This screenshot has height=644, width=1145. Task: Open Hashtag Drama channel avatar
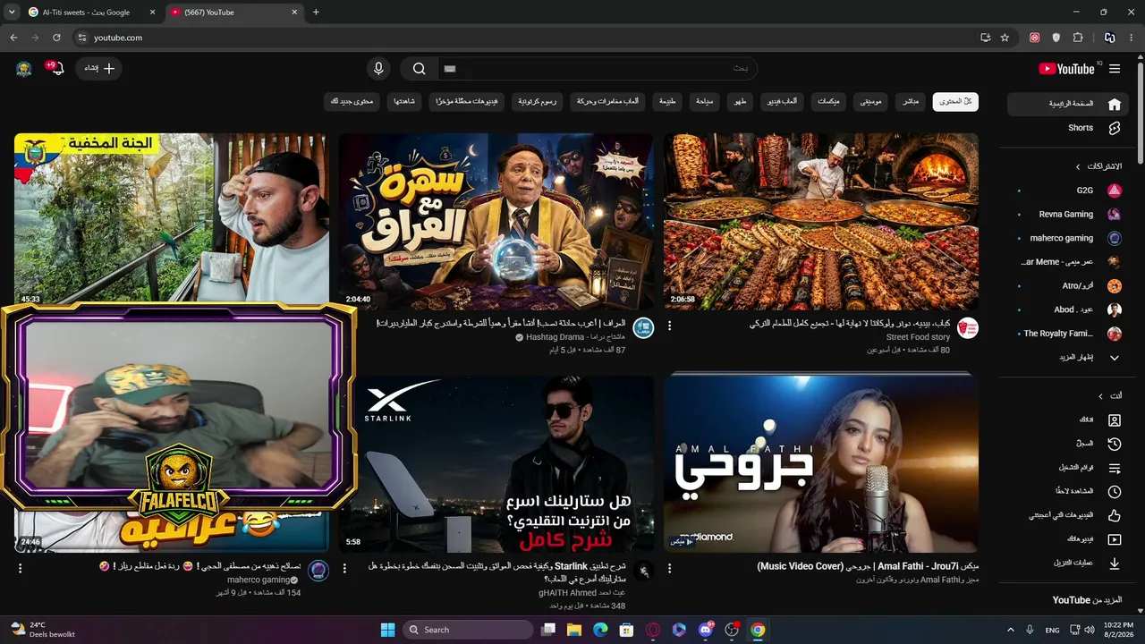pos(643,328)
